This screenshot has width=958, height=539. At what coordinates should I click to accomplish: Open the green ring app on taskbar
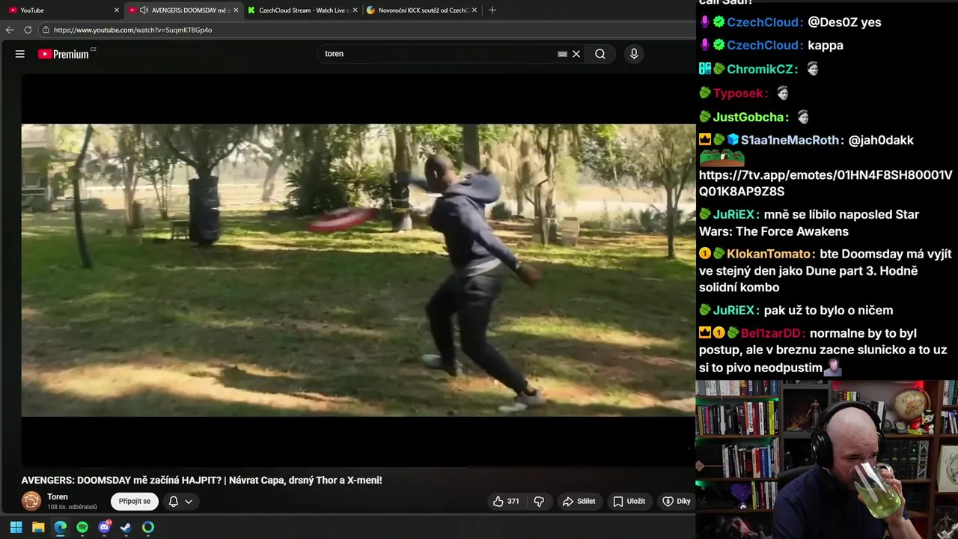tap(148, 527)
